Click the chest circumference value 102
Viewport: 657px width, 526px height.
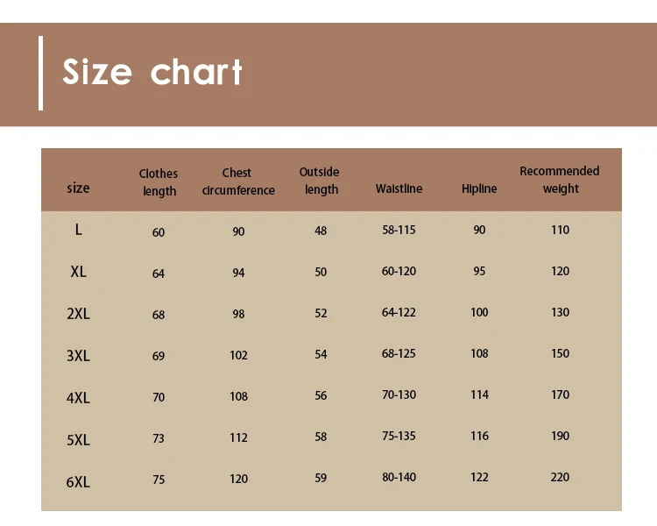tap(238, 355)
